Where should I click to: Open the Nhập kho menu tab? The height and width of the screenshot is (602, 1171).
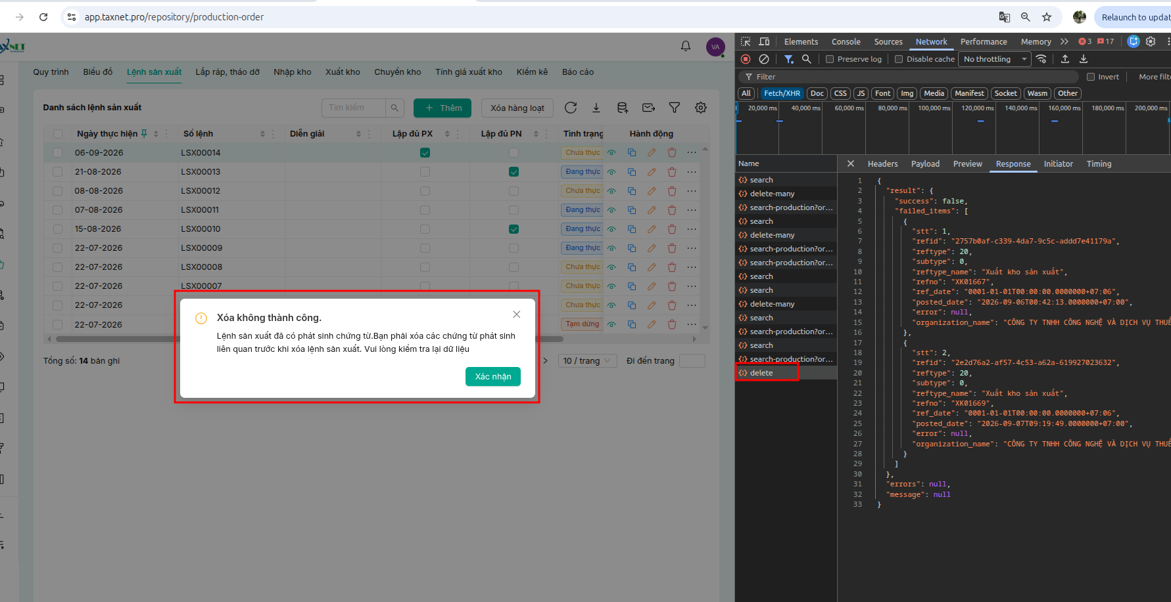[293, 72]
